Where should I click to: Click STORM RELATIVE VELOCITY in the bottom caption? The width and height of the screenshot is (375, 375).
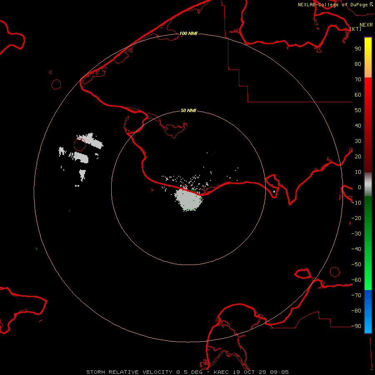[x=129, y=372]
